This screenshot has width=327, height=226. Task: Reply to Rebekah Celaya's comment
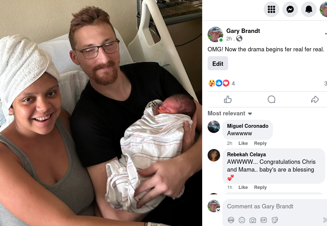pyautogui.click(x=260, y=187)
